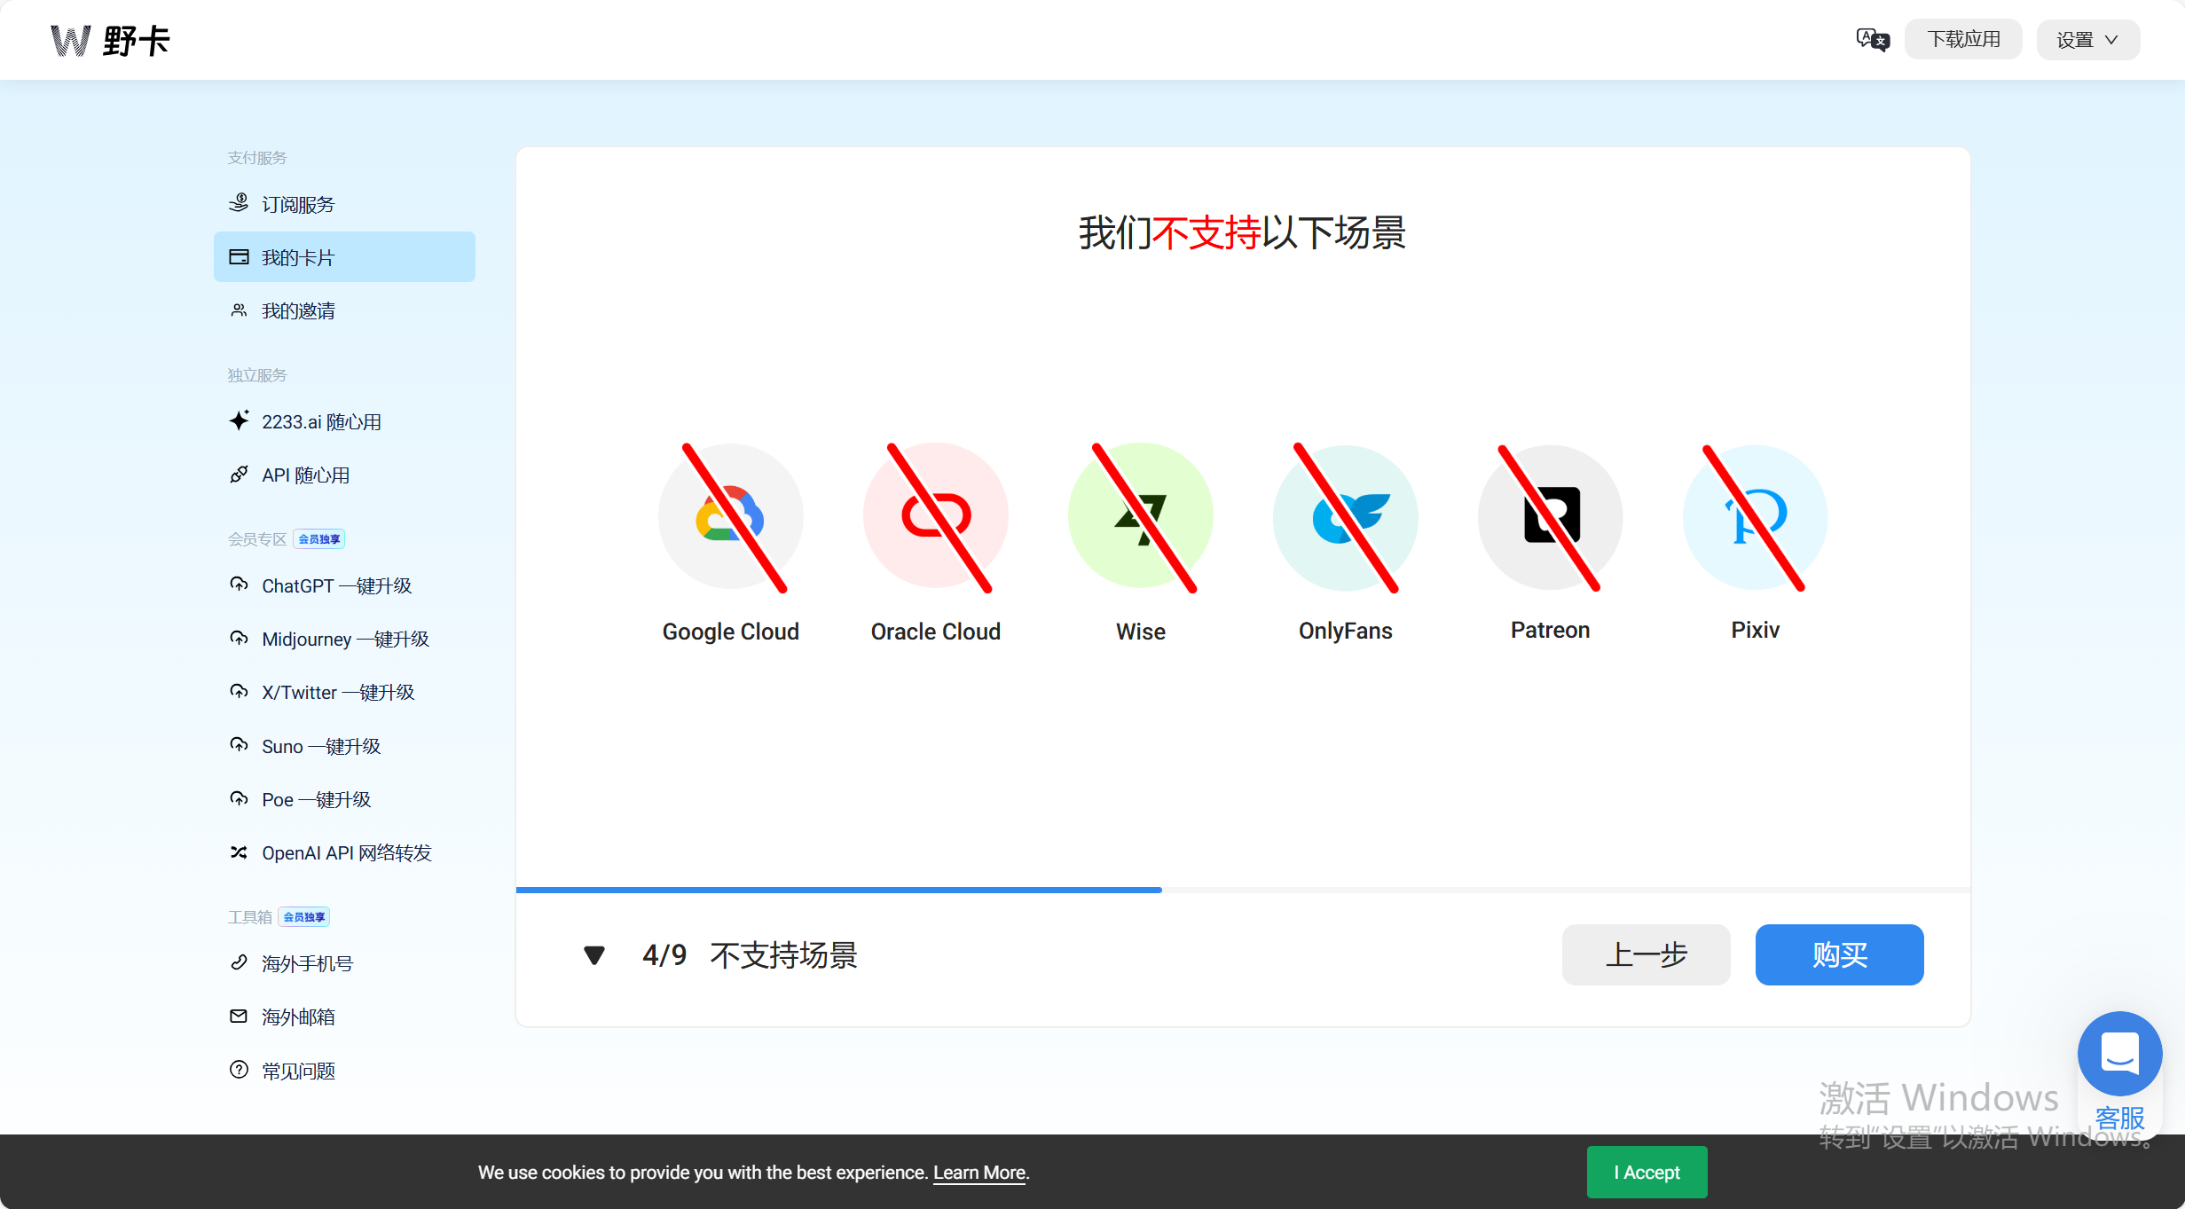Select 我的卡片 in the sidebar
Viewport: 2185px width, 1209px height.
[x=298, y=258]
